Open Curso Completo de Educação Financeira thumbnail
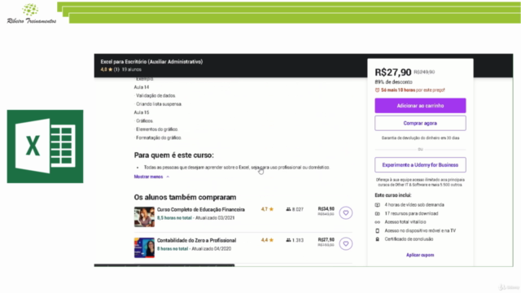521x293 pixels. [144, 216]
